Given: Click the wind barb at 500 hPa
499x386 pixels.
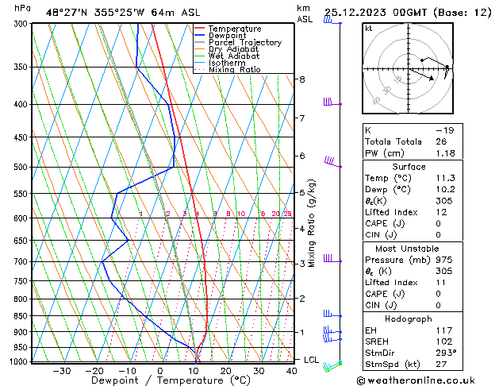Looking at the screenshot, I should point(332,162).
